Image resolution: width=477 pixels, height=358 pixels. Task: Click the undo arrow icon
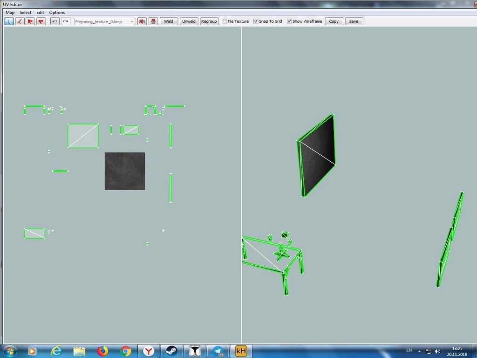coord(55,21)
